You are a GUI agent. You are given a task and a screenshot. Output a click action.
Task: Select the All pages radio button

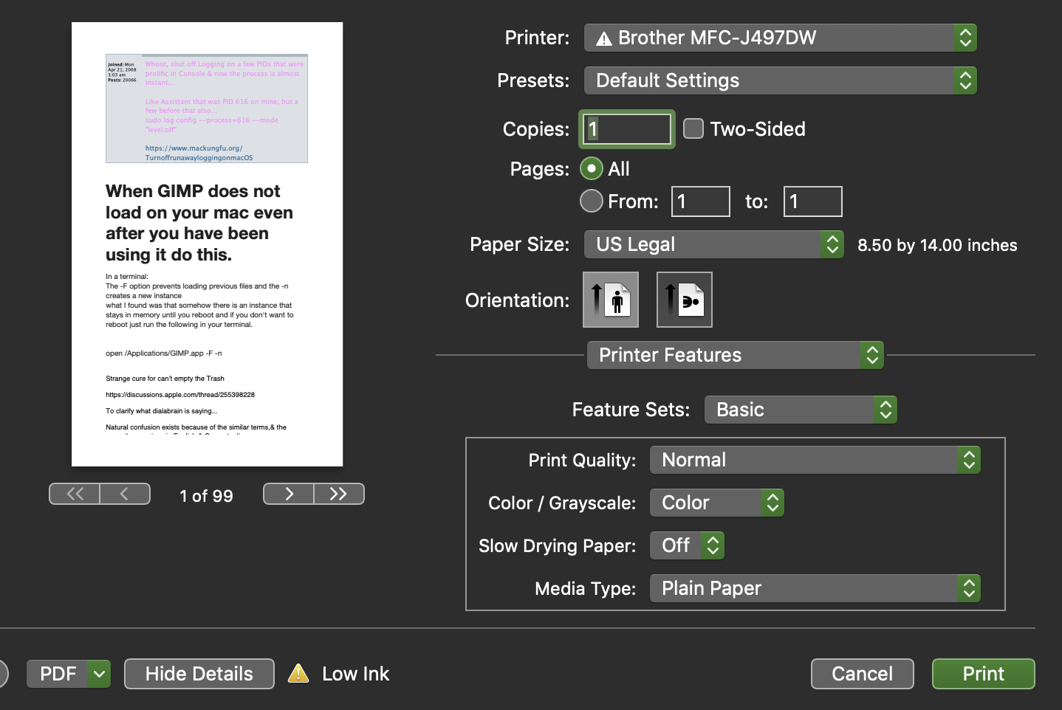point(591,168)
